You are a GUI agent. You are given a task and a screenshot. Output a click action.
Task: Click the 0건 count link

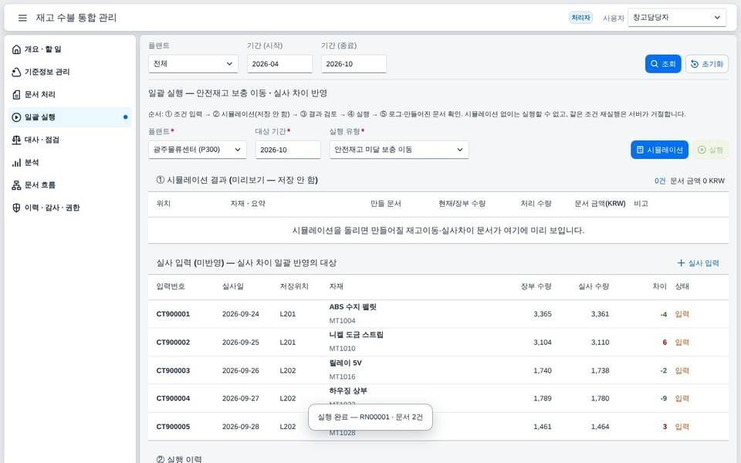point(660,181)
